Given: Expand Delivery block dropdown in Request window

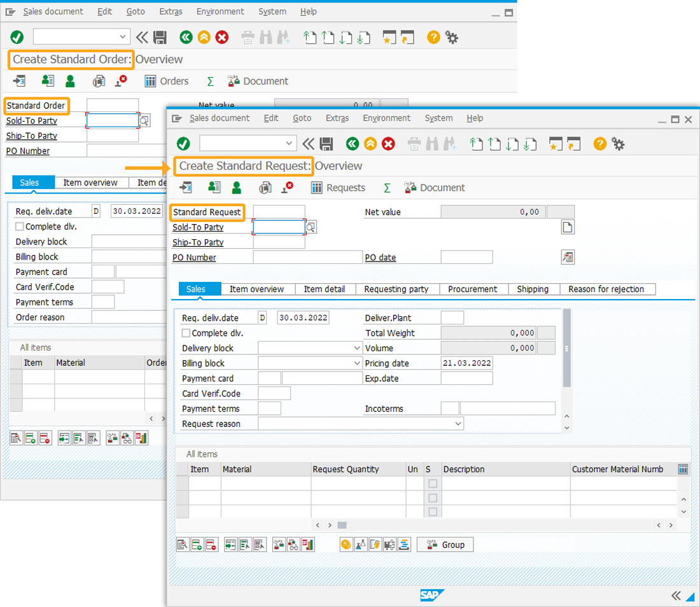Looking at the screenshot, I should pos(357,348).
